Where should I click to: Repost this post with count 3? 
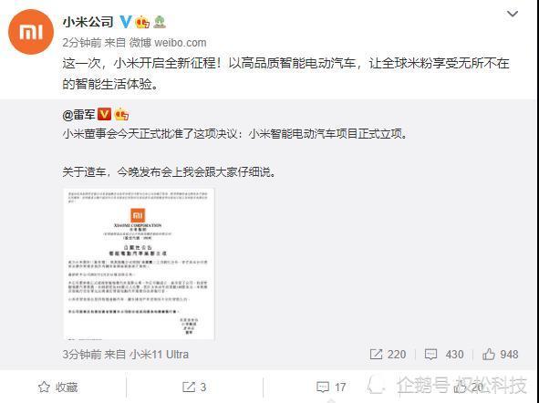pyautogui.click(x=194, y=387)
